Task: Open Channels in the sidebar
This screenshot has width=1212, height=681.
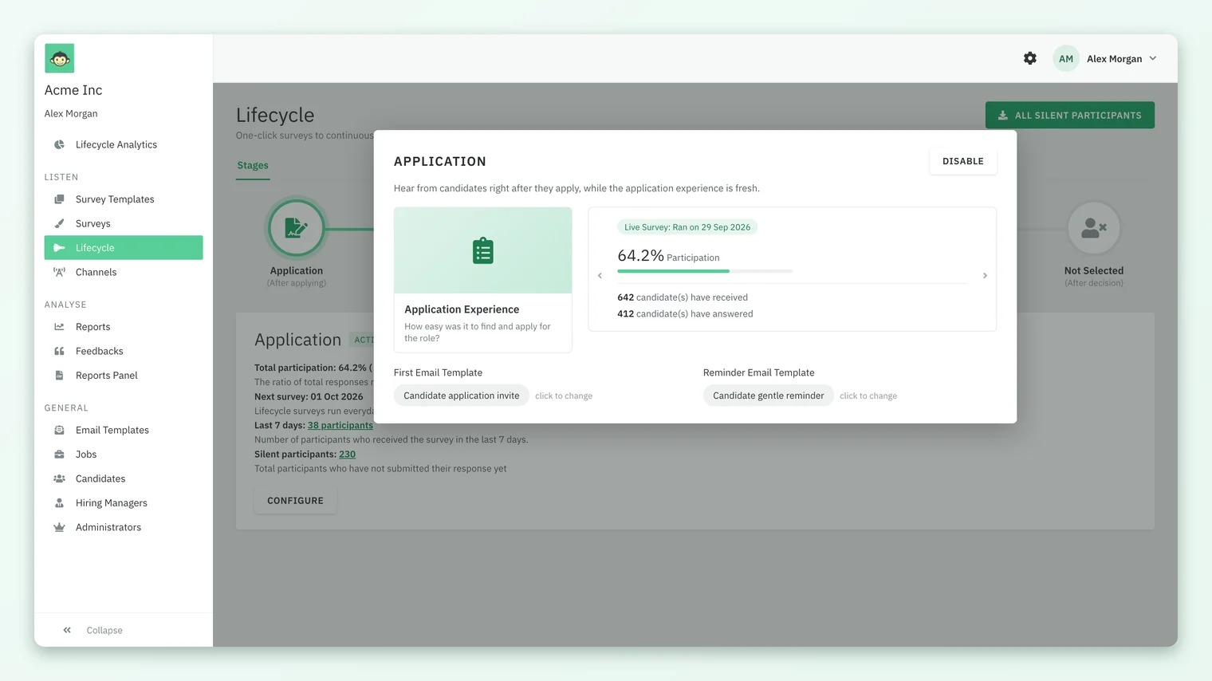Action: point(124,272)
